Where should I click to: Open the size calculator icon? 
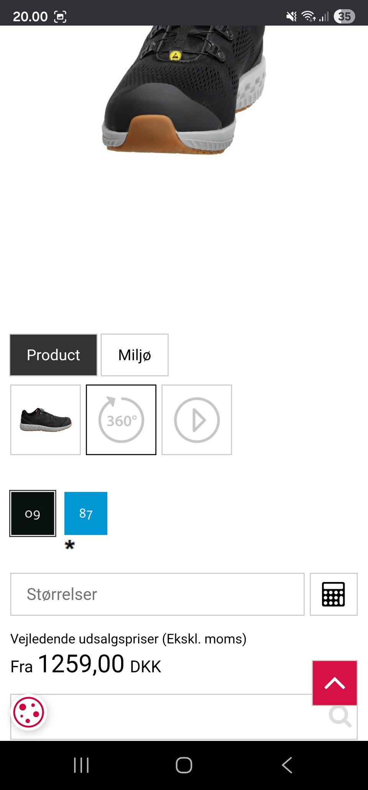pos(333,594)
